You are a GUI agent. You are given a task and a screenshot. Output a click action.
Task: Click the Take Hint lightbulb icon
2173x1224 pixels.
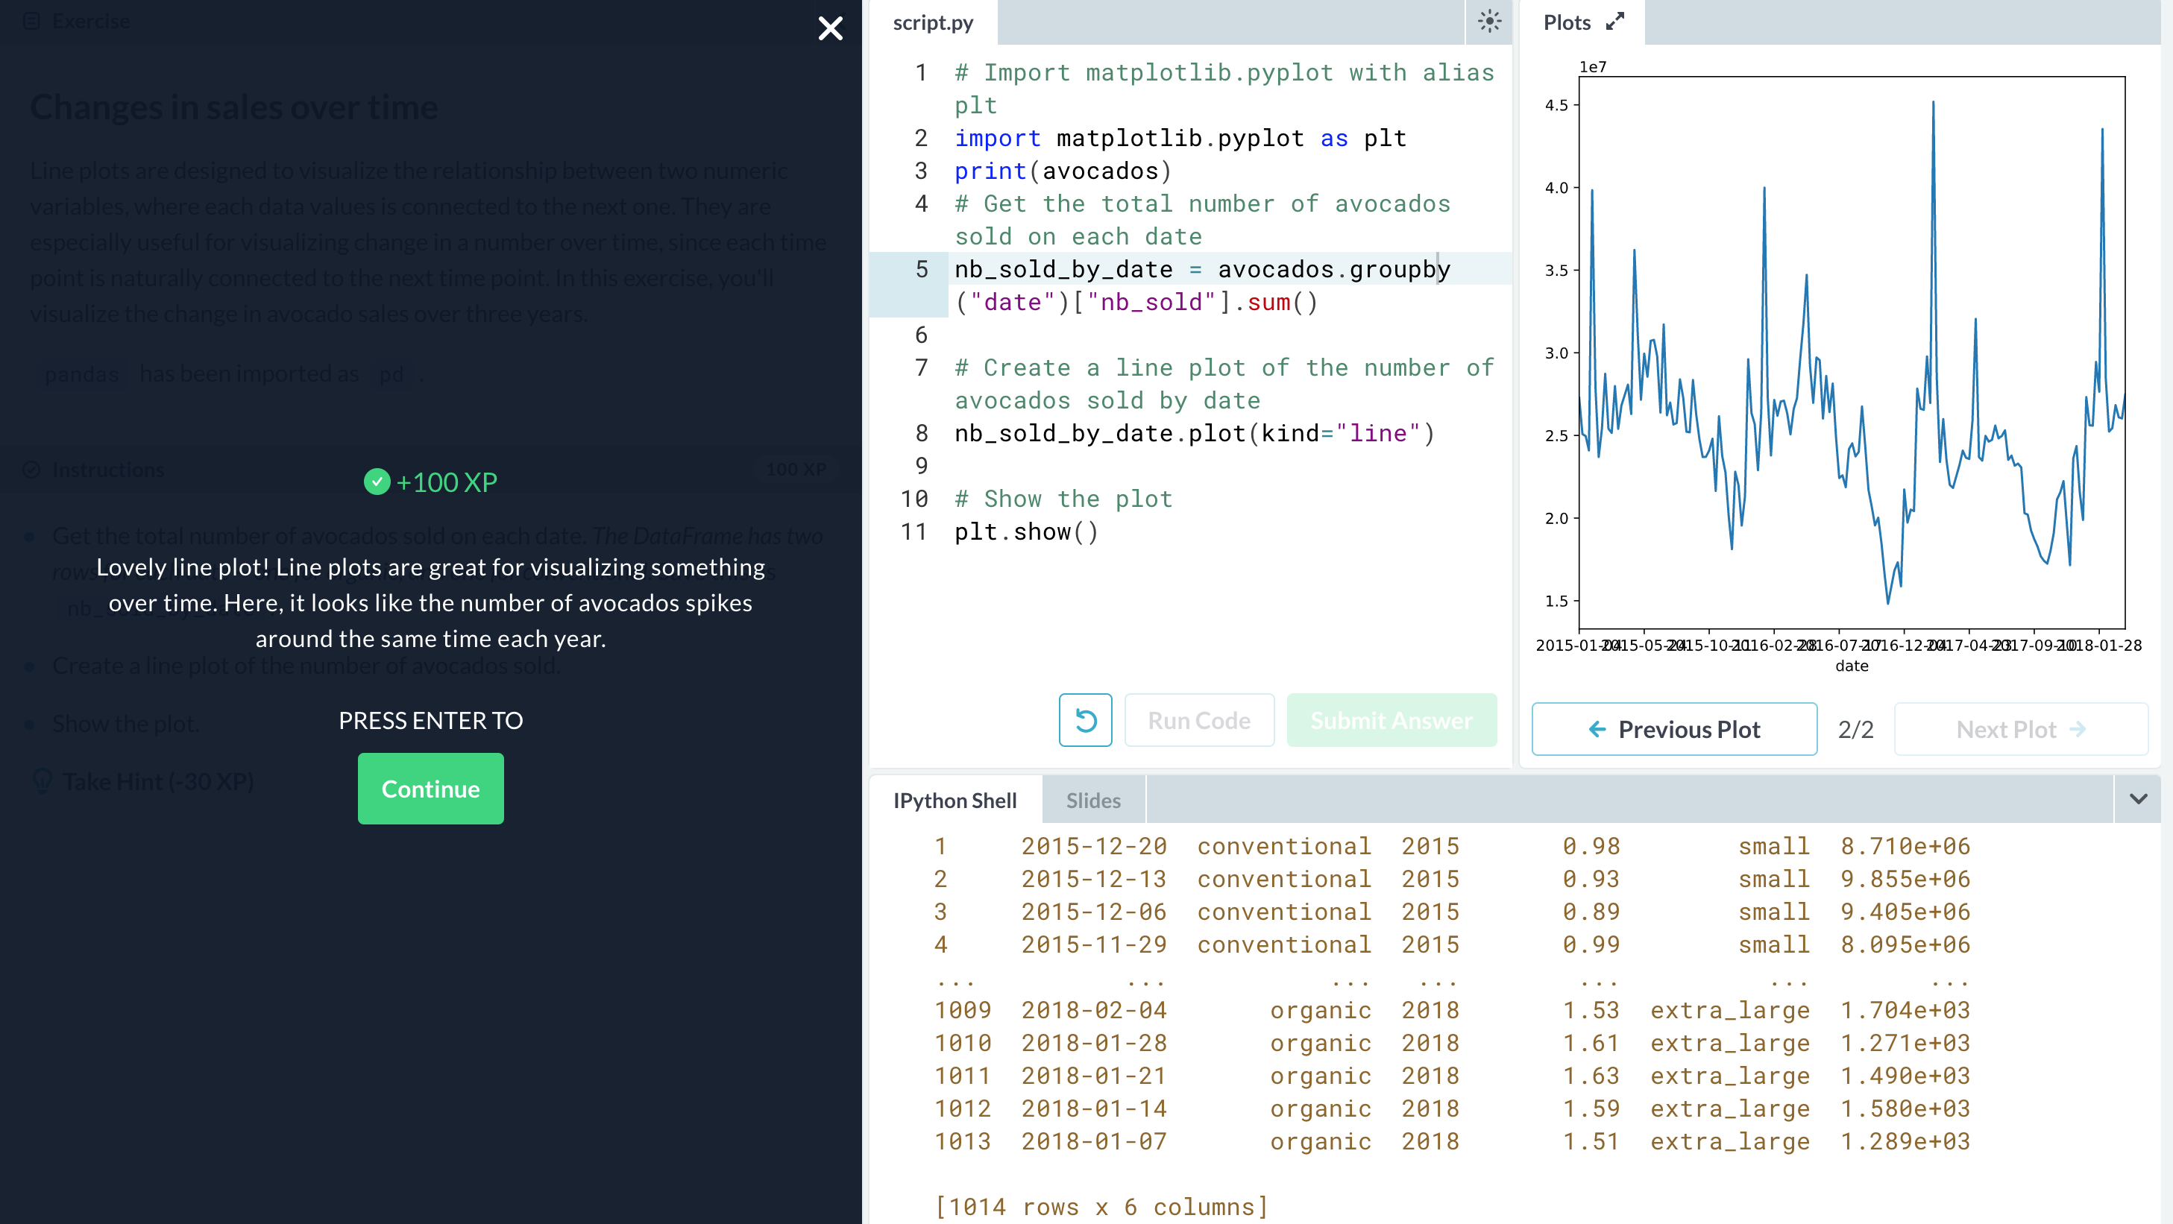pyautogui.click(x=43, y=780)
